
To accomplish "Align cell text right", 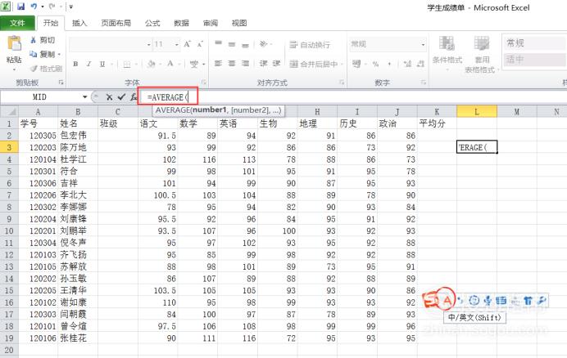I will pyautogui.click(x=245, y=64).
